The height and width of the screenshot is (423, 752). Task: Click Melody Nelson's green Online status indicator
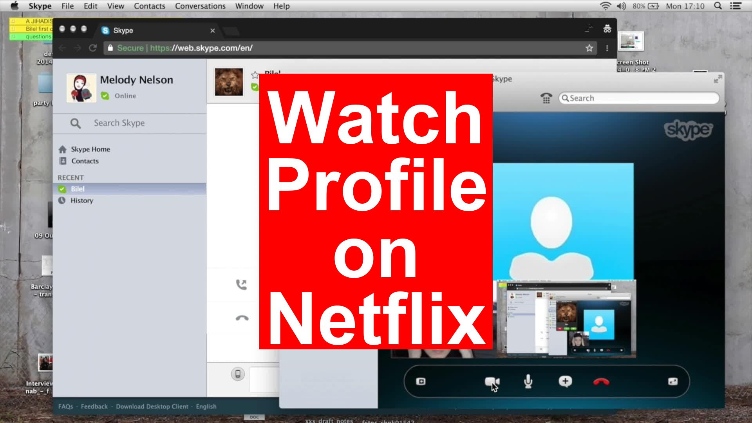pos(104,95)
